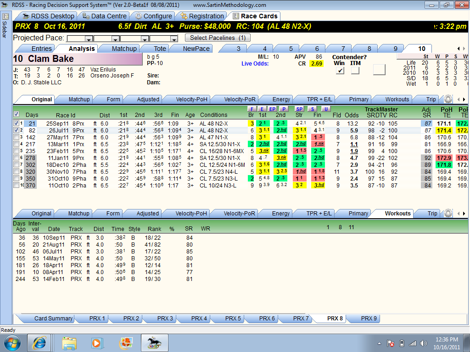This screenshot has width=470, height=352.
Task: Click the S column header button
Action: pos(313,109)
